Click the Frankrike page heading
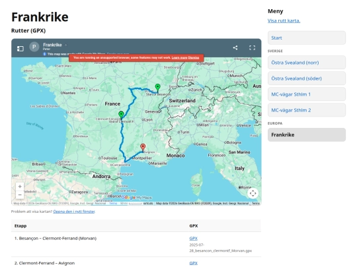 click(x=40, y=17)
